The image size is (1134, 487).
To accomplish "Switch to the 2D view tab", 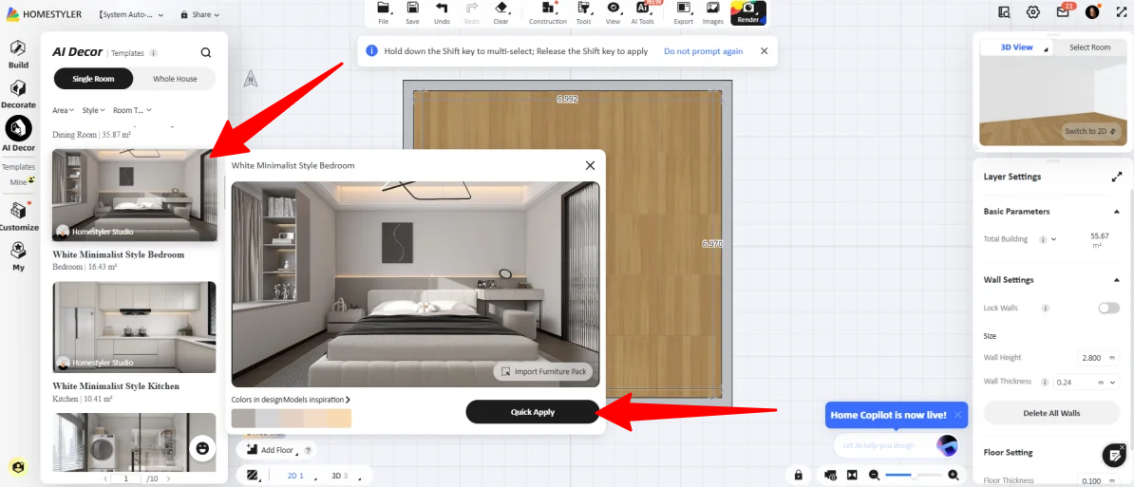I will point(295,477).
